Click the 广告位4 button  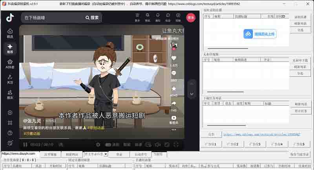click(277, 144)
